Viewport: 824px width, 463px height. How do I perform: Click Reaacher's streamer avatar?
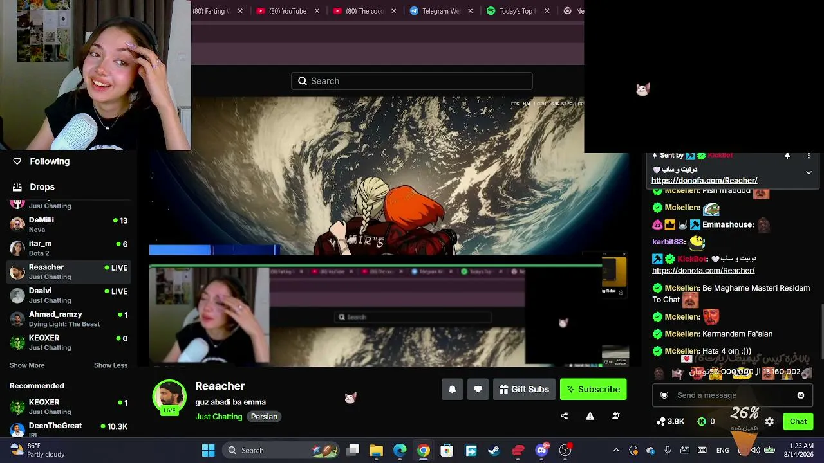point(169,397)
